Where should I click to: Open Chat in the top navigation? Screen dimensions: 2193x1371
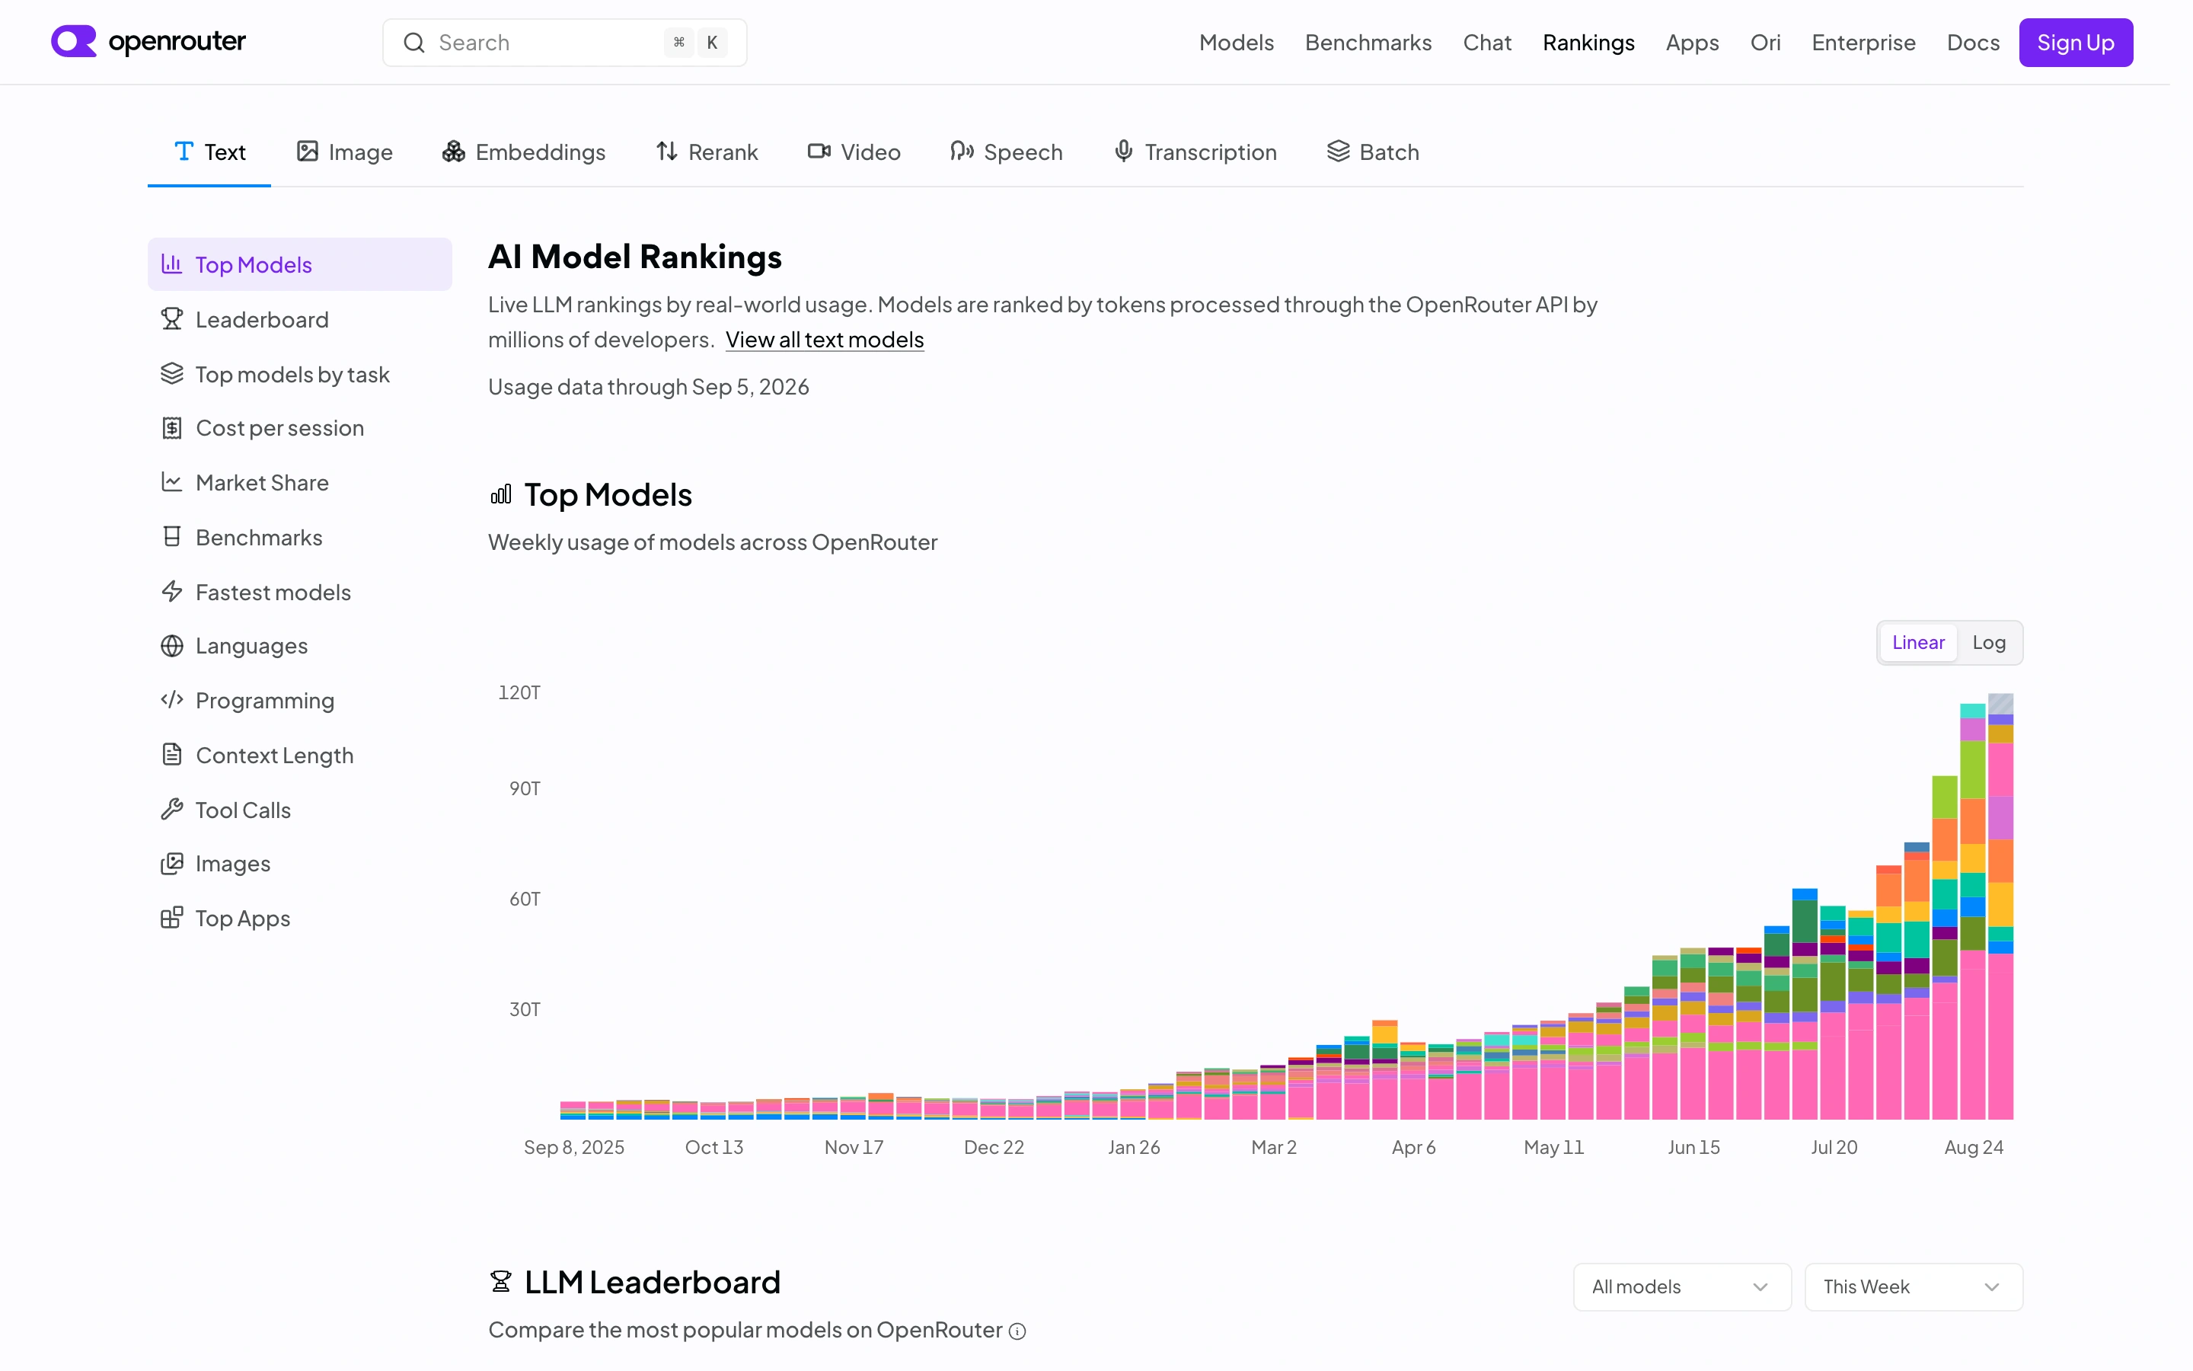(1487, 43)
